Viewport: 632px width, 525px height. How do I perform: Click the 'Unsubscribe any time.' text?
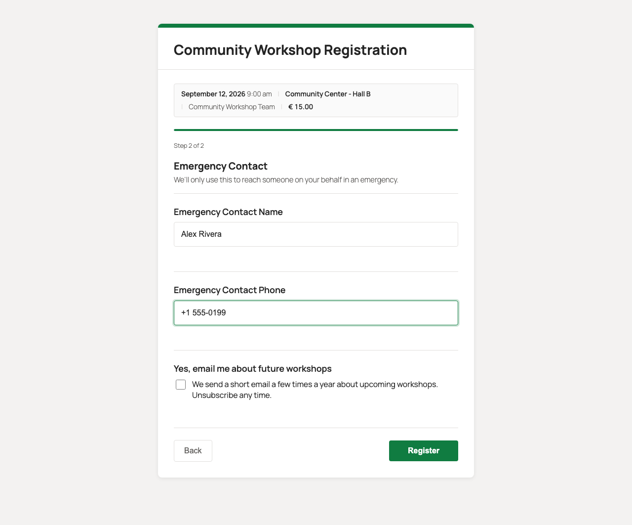point(232,395)
